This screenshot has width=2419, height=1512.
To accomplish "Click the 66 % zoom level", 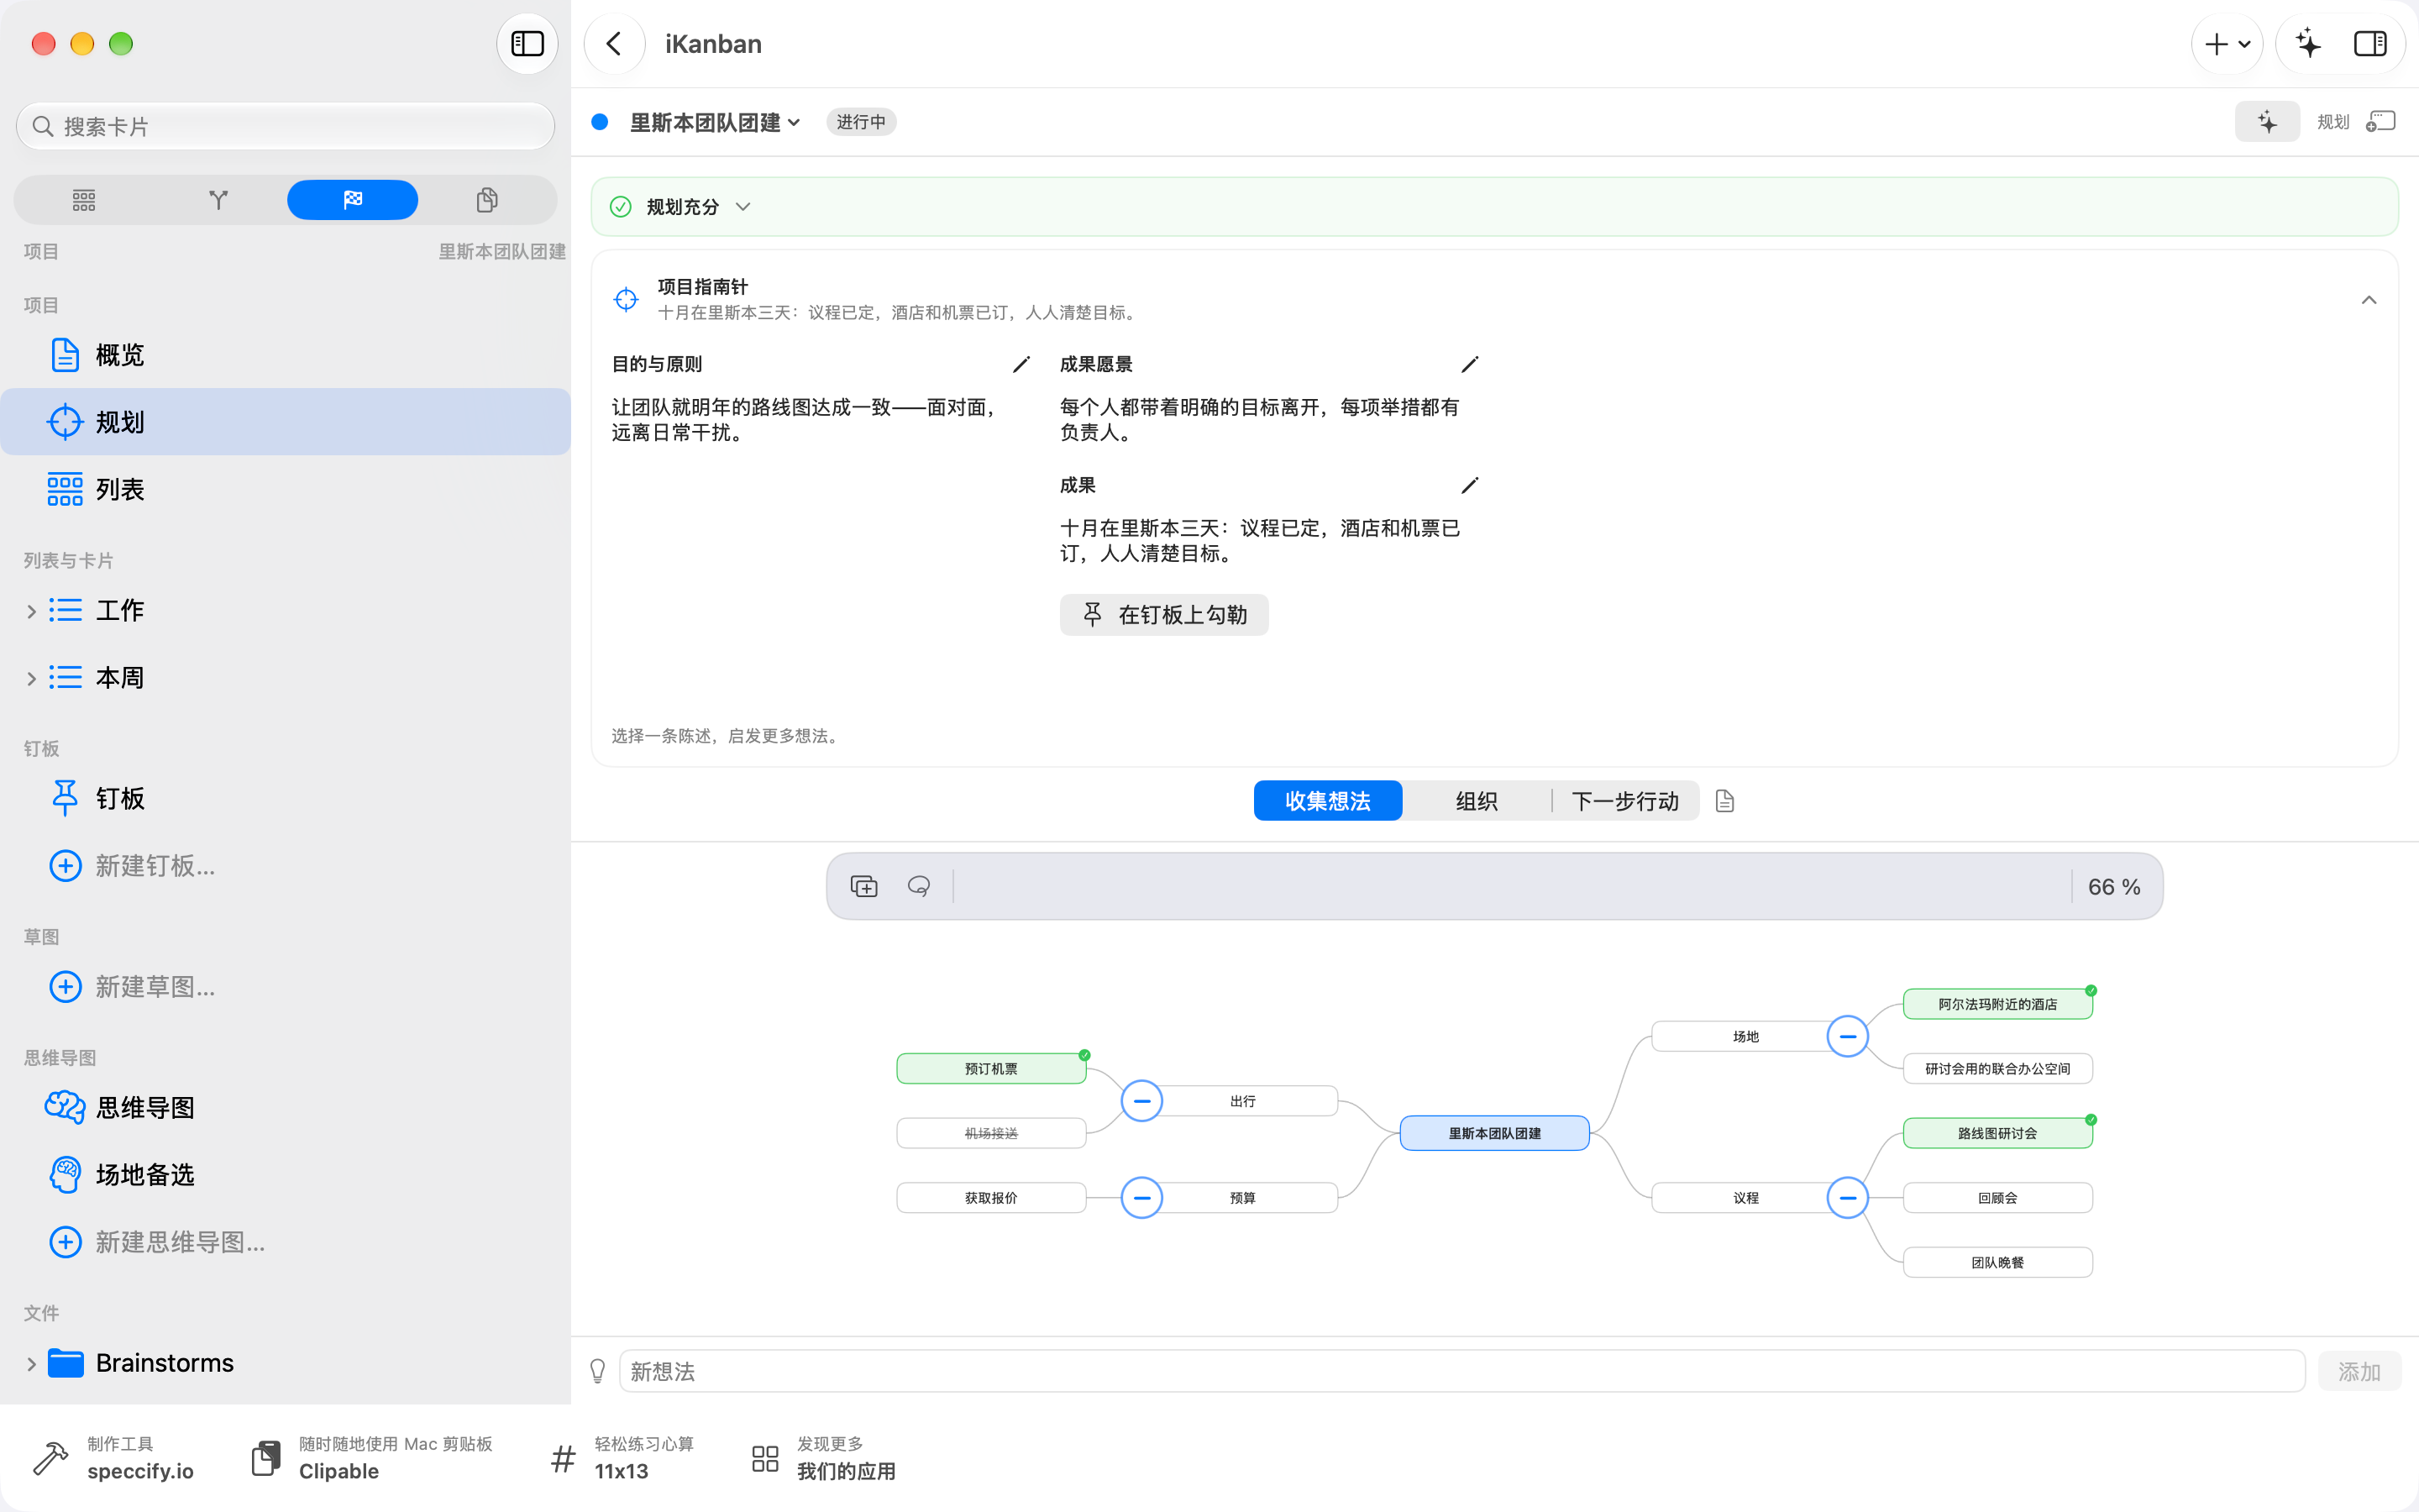I will point(2114,887).
